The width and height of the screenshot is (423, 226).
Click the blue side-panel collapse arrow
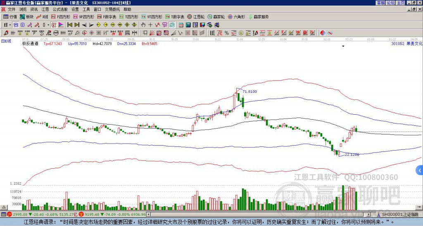click(x=419, y=170)
